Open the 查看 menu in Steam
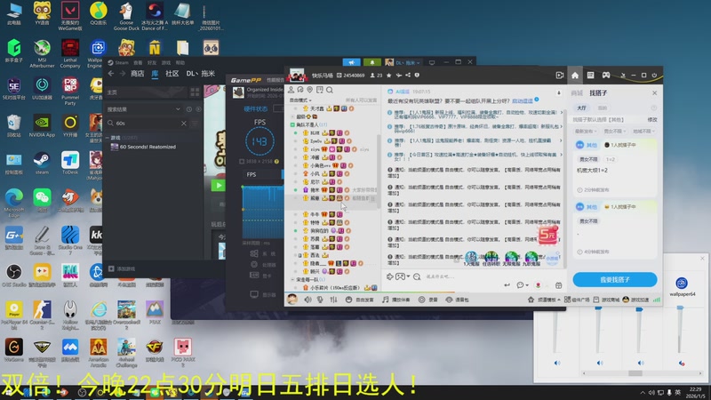 point(138,62)
